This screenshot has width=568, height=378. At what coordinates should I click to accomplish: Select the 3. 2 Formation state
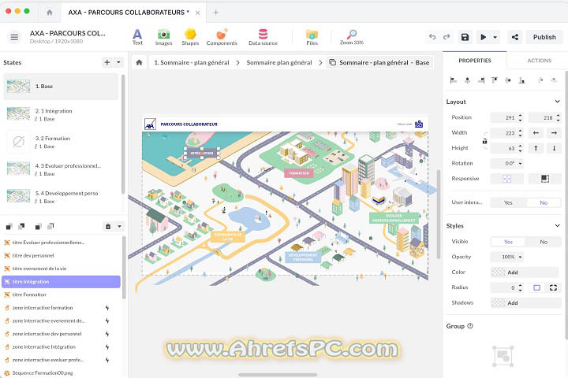(x=61, y=142)
